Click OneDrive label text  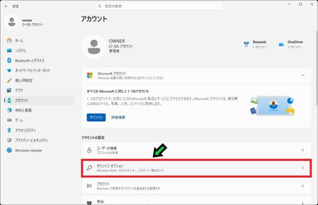coord(295,42)
